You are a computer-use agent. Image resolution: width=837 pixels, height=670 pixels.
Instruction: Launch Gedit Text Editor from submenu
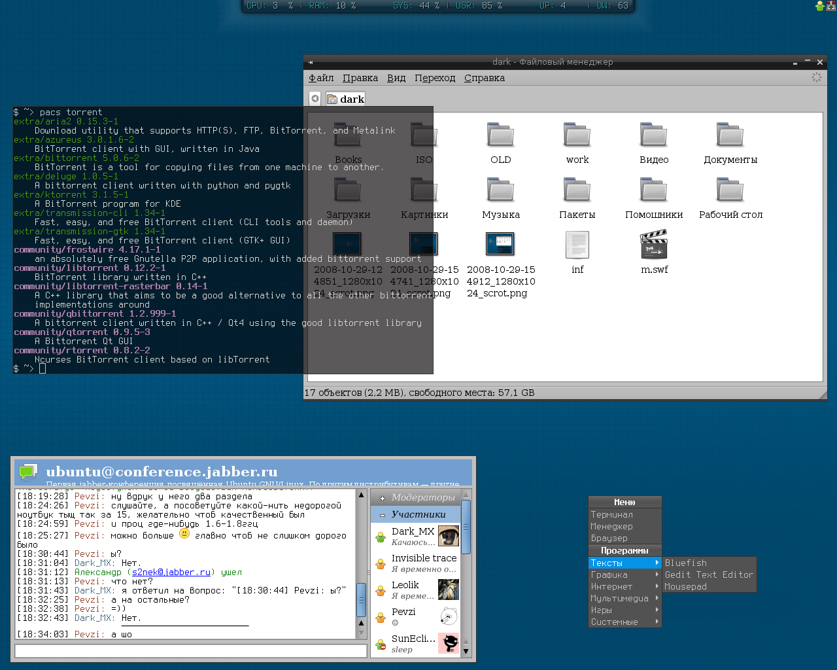(709, 574)
